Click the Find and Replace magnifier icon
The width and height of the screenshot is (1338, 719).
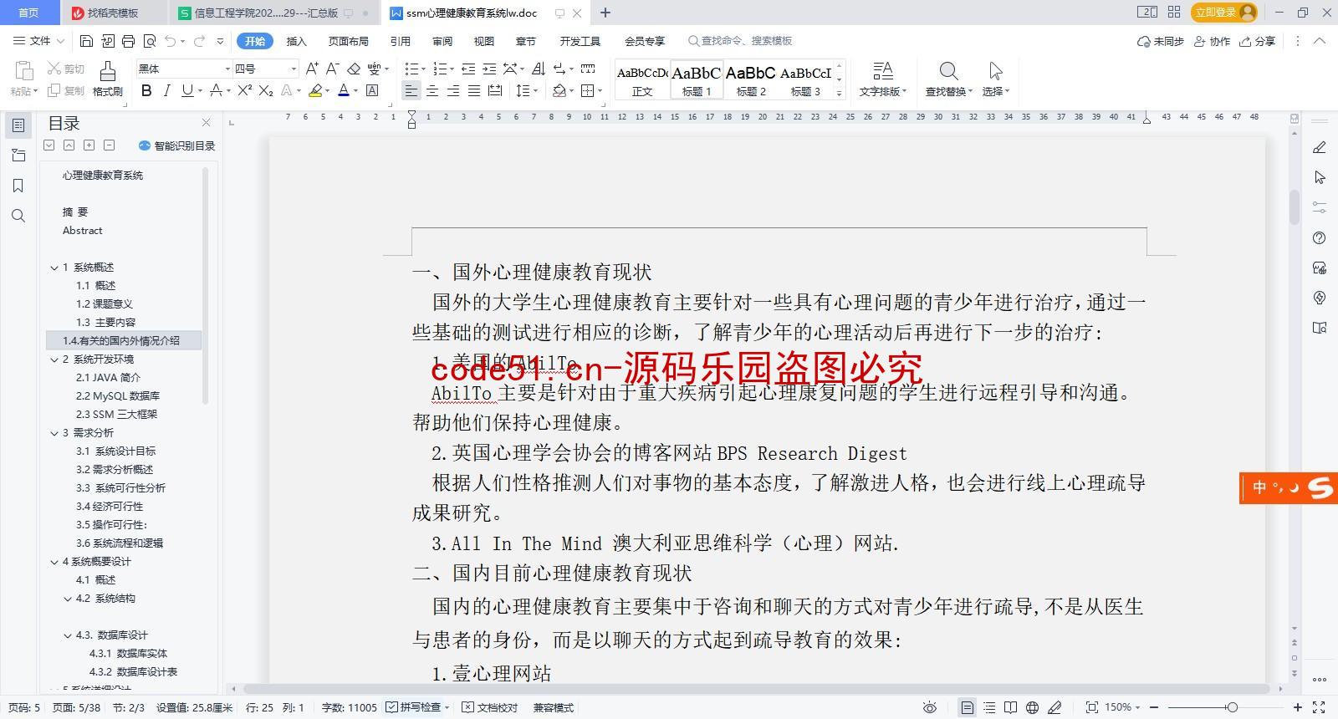click(x=948, y=71)
